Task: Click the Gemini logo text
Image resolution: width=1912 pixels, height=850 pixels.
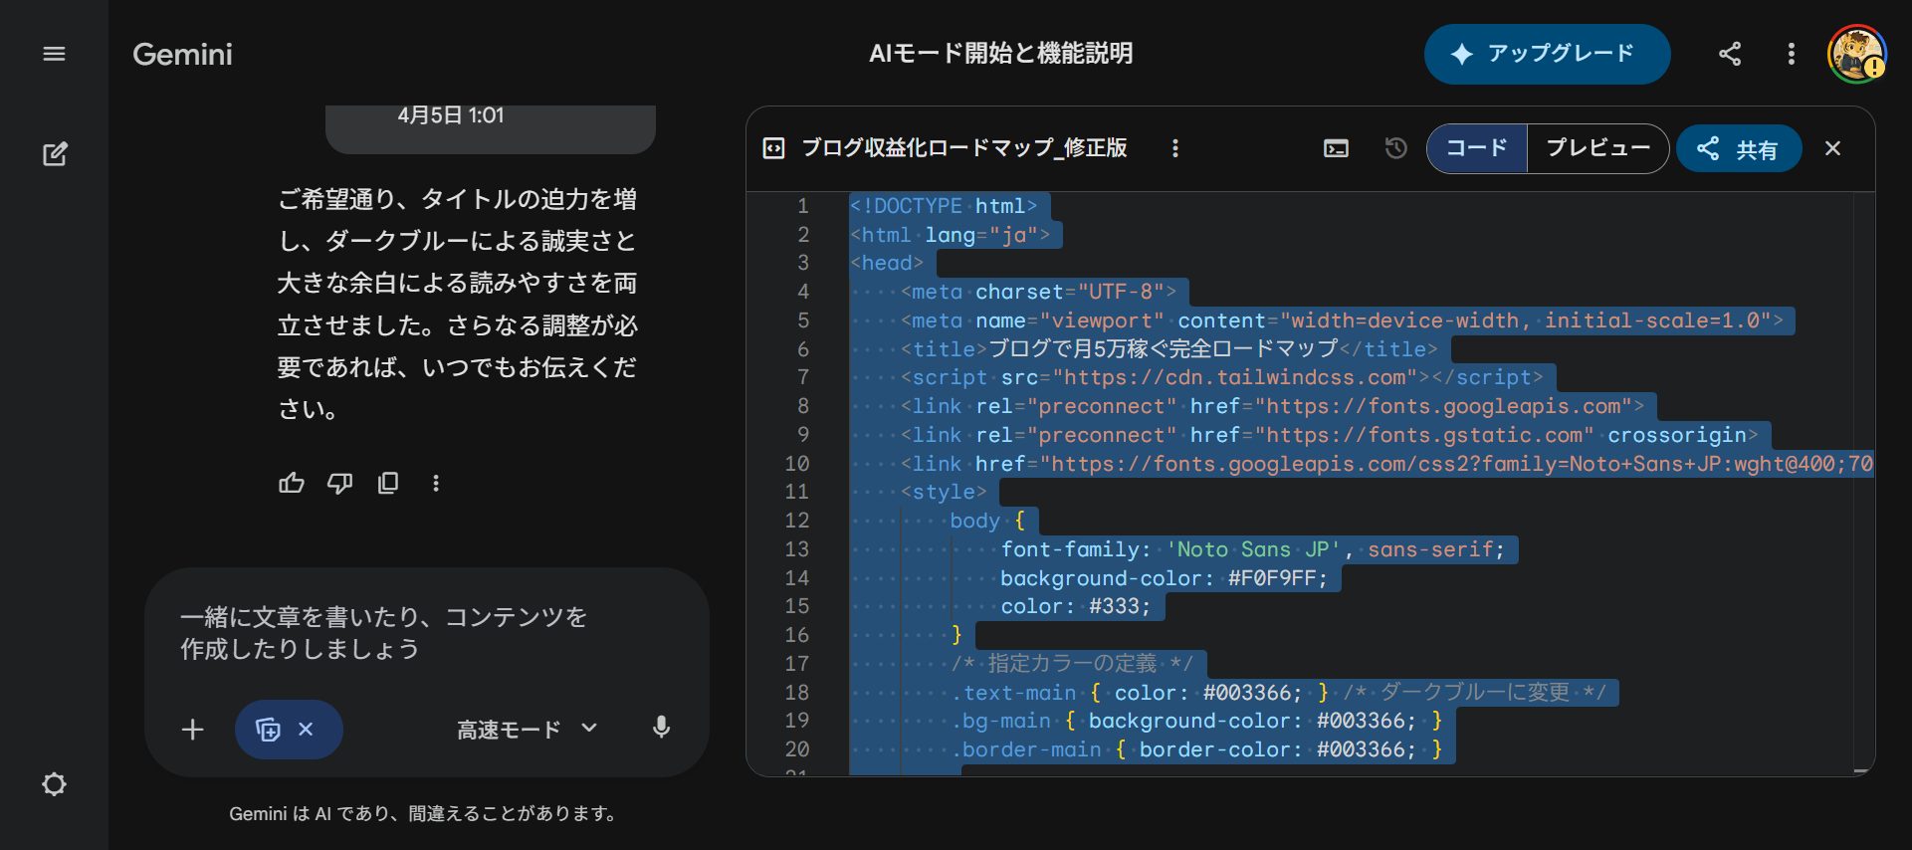Action: 182,54
